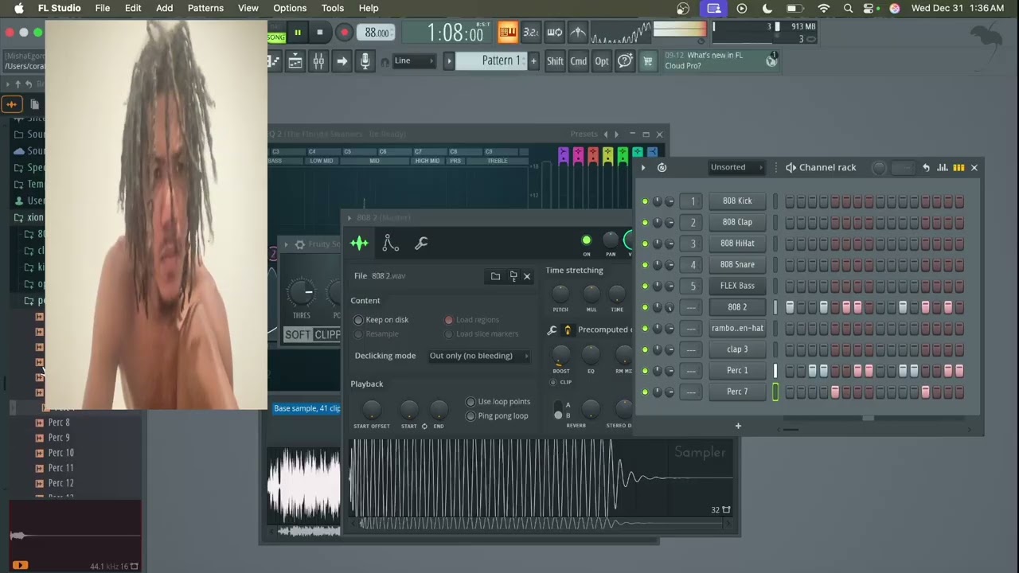Add a new channel with plus button

[738, 426]
